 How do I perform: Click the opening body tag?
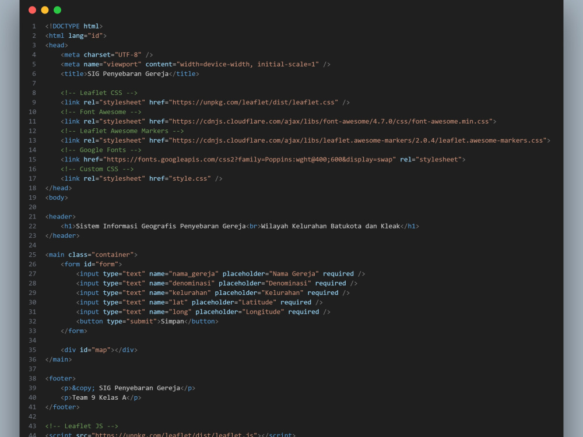tap(57, 198)
